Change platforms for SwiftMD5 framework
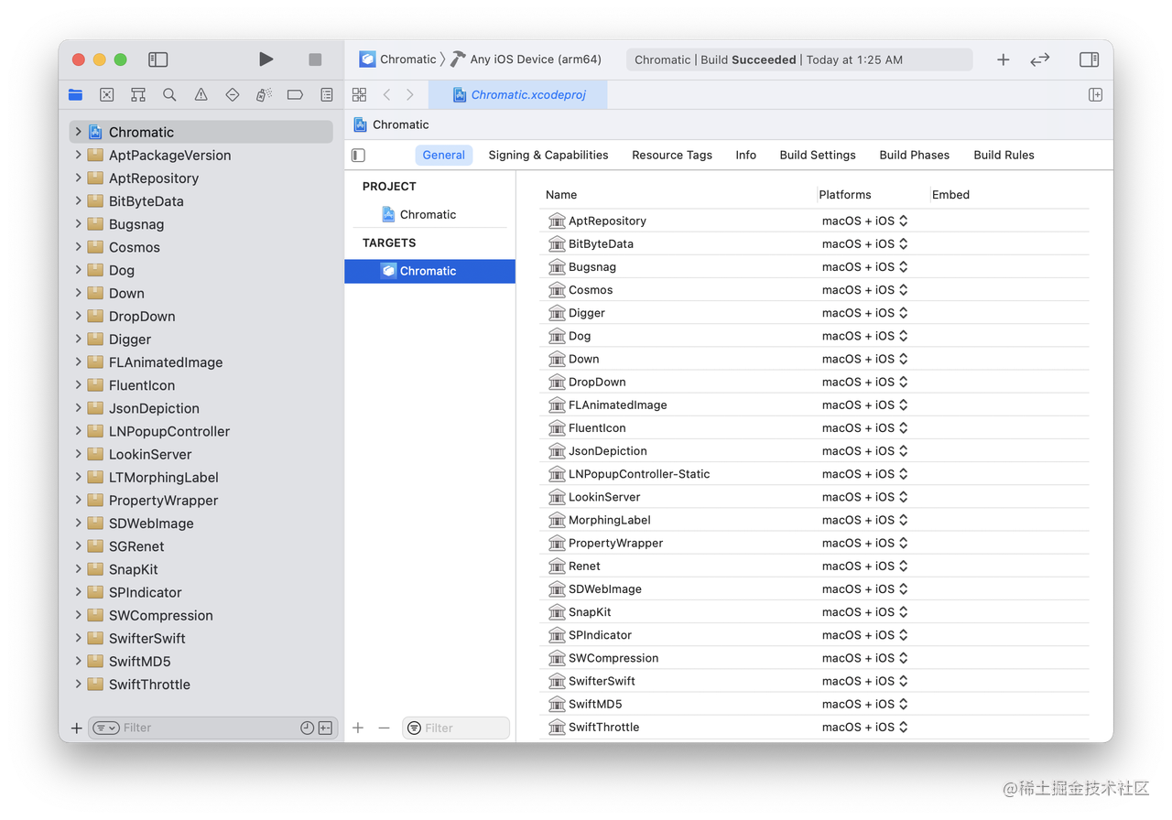Screen dimensions: 1172x820 [x=864, y=704]
